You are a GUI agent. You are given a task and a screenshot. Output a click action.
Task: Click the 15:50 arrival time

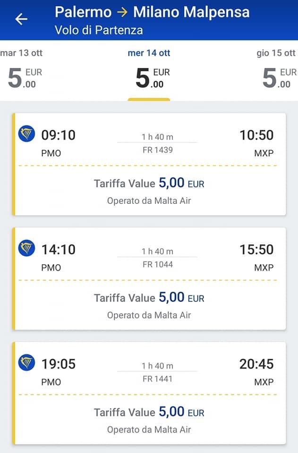pos(256,249)
